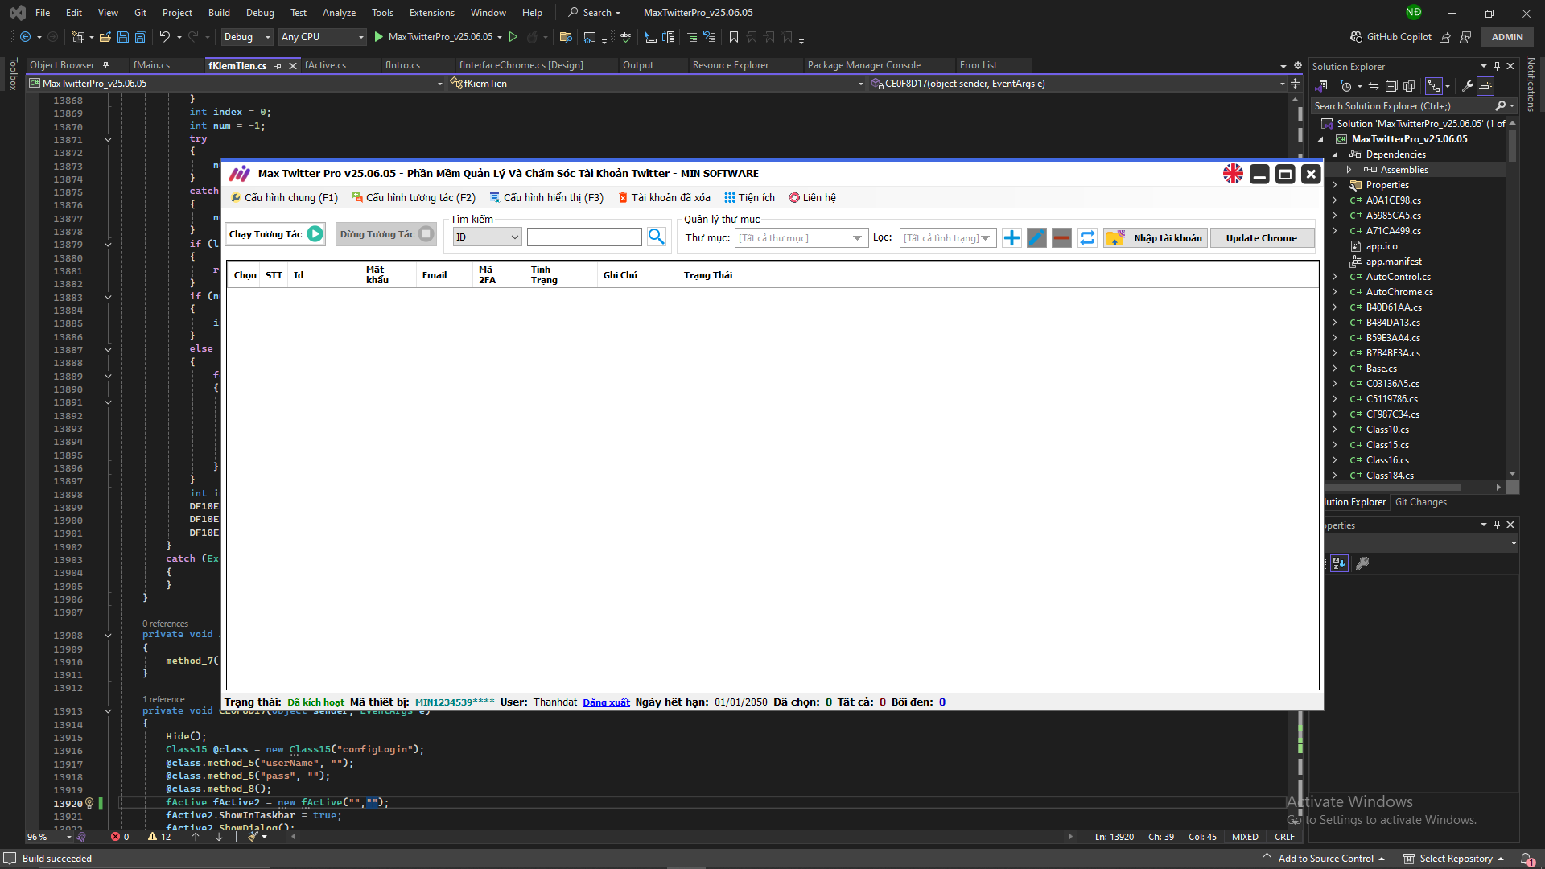
Task: Open the Any CPU platform dropdown
Action: coord(322,37)
